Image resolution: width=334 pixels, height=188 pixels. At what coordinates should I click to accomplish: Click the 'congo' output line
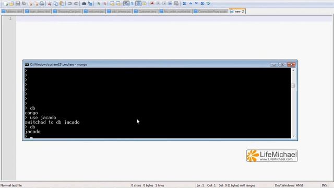31,113
